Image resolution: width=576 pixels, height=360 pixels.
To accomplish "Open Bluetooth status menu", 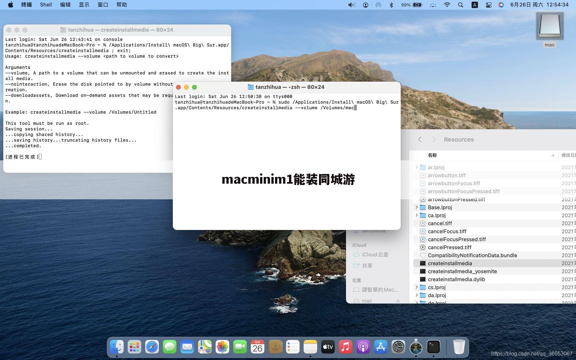I will pos(392,5).
